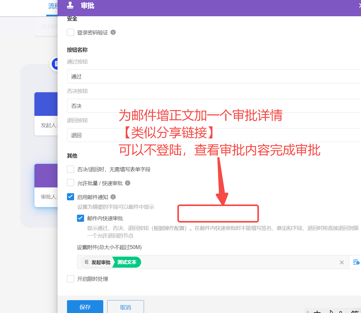Open the field selector list icon
The height and width of the screenshot is (313, 361).
(x=356, y=262)
